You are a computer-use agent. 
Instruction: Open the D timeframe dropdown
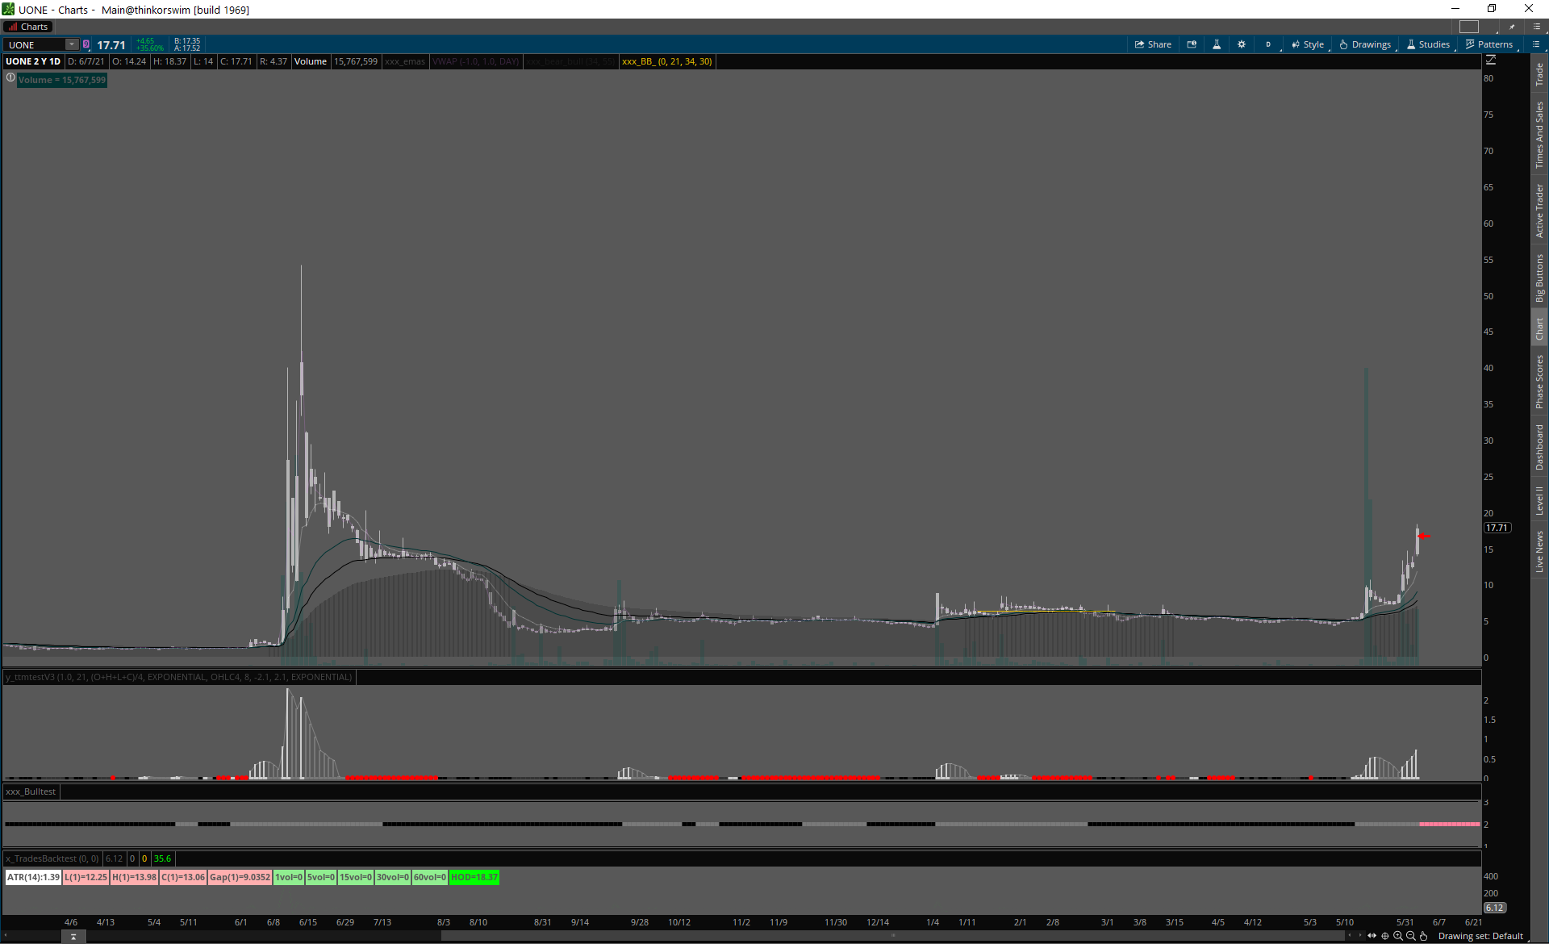[1268, 44]
